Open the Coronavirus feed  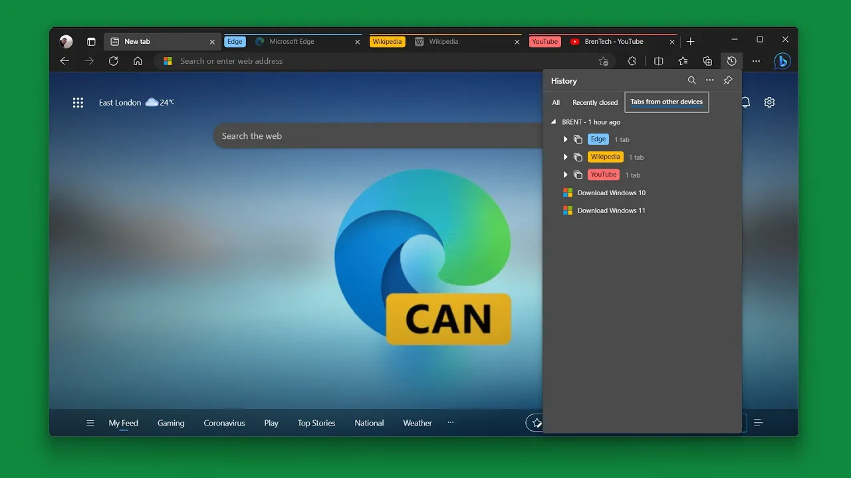[x=224, y=423]
